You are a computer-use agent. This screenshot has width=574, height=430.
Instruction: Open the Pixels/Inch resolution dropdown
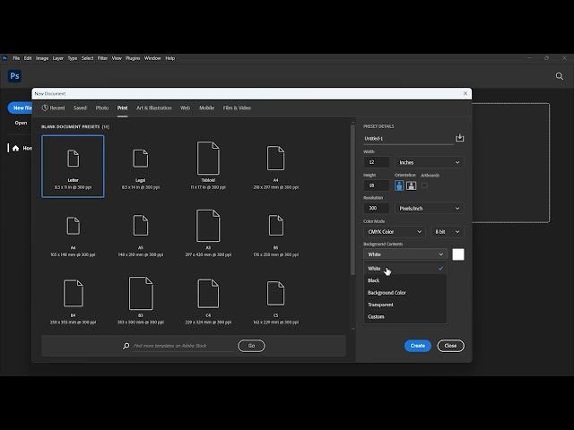pyautogui.click(x=429, y=209)
